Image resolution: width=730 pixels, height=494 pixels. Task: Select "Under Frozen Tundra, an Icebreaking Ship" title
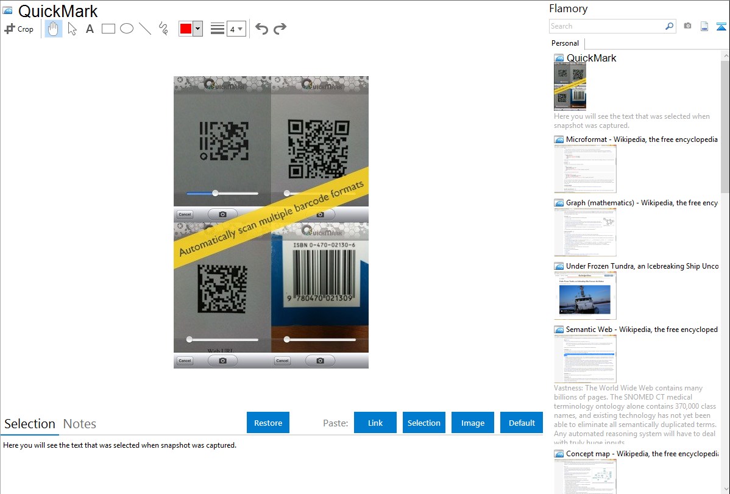pos(642,266)
